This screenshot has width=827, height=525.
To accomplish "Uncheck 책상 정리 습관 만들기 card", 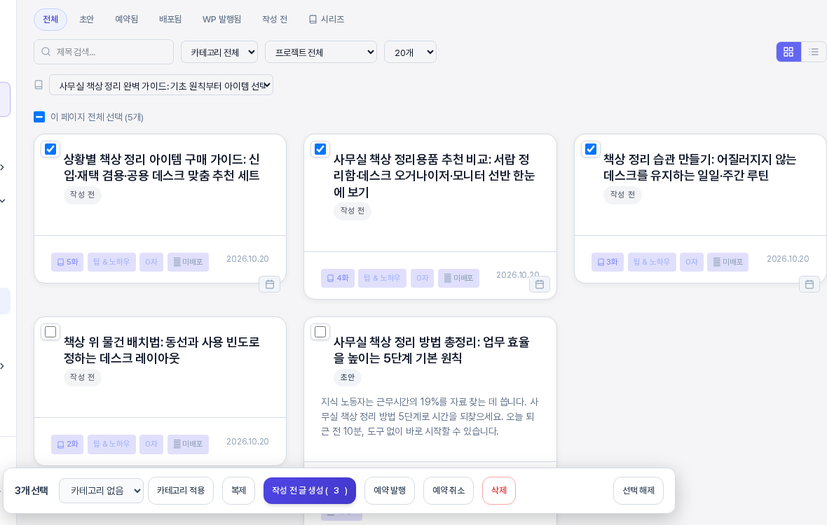I will (x=591, y=149).
